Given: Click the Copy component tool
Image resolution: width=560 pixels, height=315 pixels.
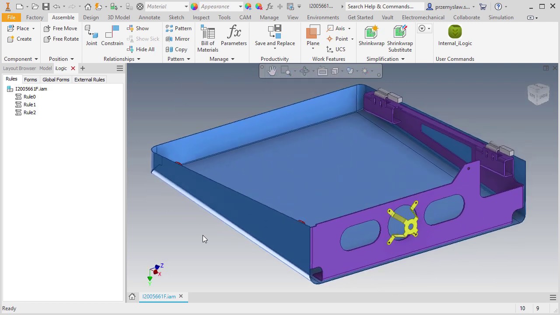Looking at the screenshot, I should click(x=176, y=49).
